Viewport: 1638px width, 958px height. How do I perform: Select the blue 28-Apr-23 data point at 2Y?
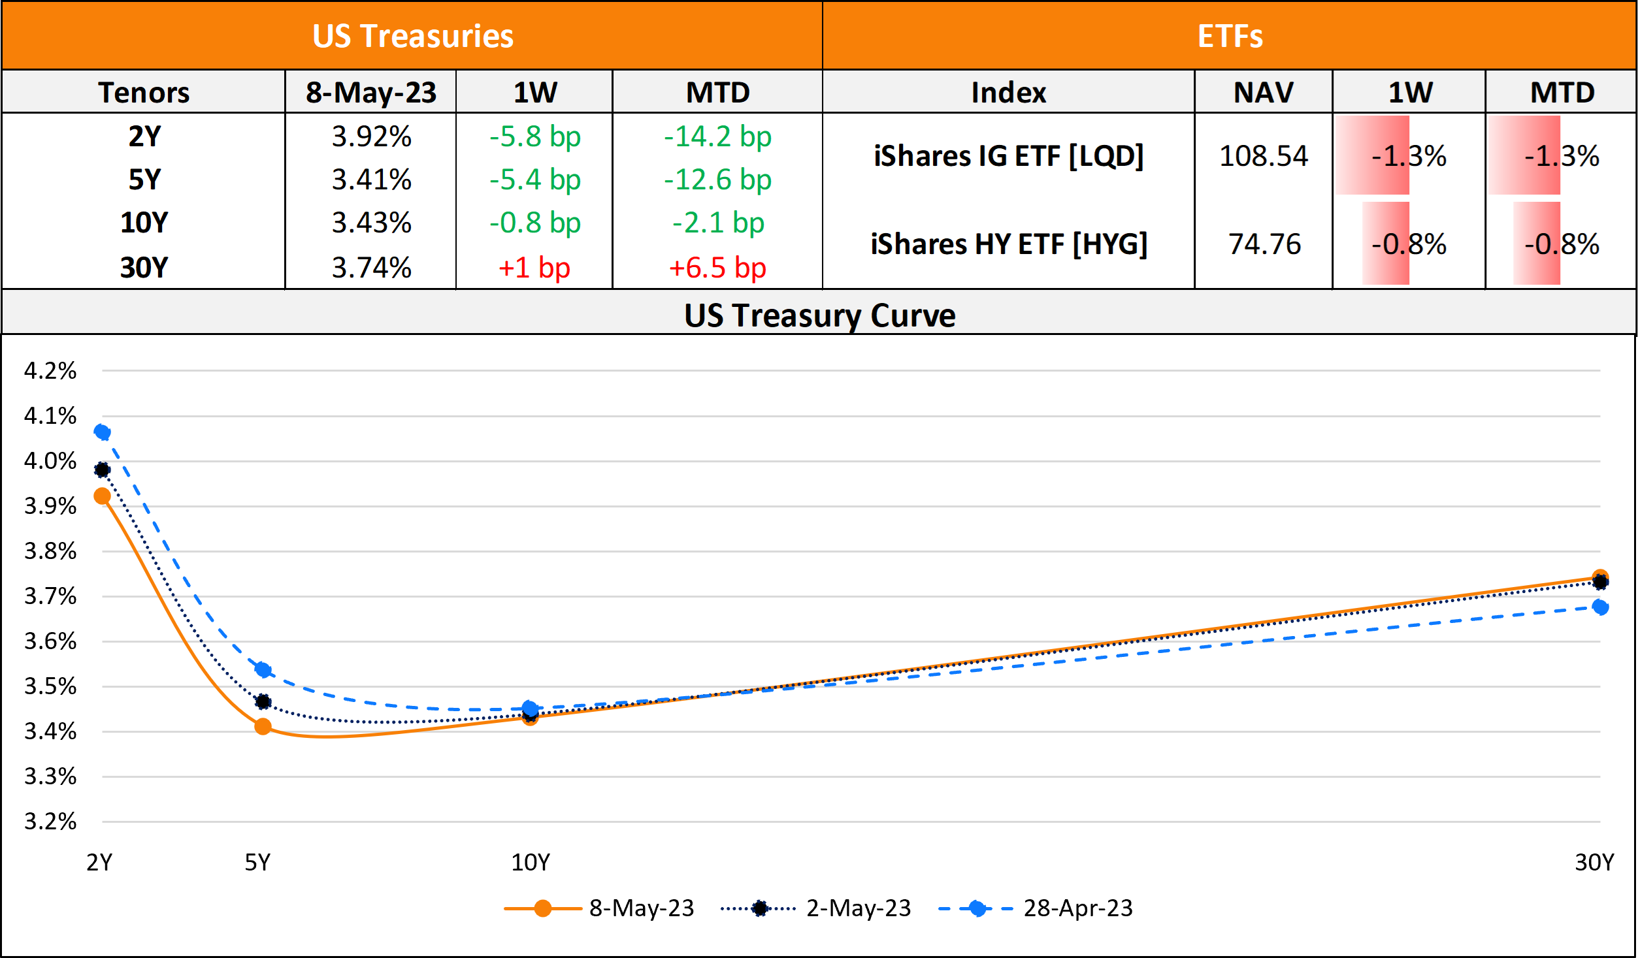click(x=102, y=432)
